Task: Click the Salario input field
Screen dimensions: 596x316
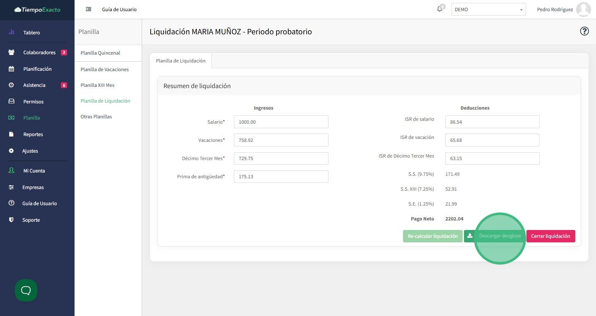Action: (x=281, y=122)
